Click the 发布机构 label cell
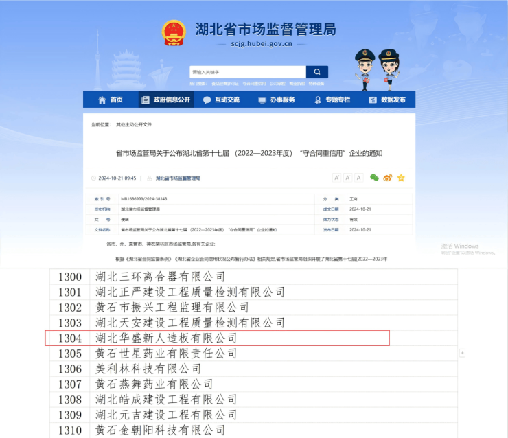The width and height of the screenshot is (508, 438). [102, 209]
